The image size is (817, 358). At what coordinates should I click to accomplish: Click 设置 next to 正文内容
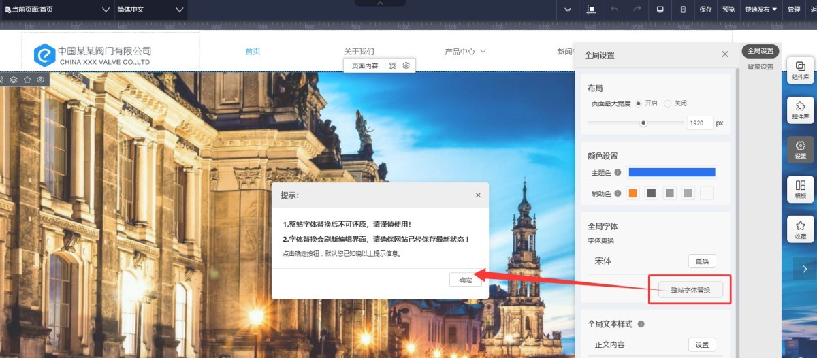point(702,344)
